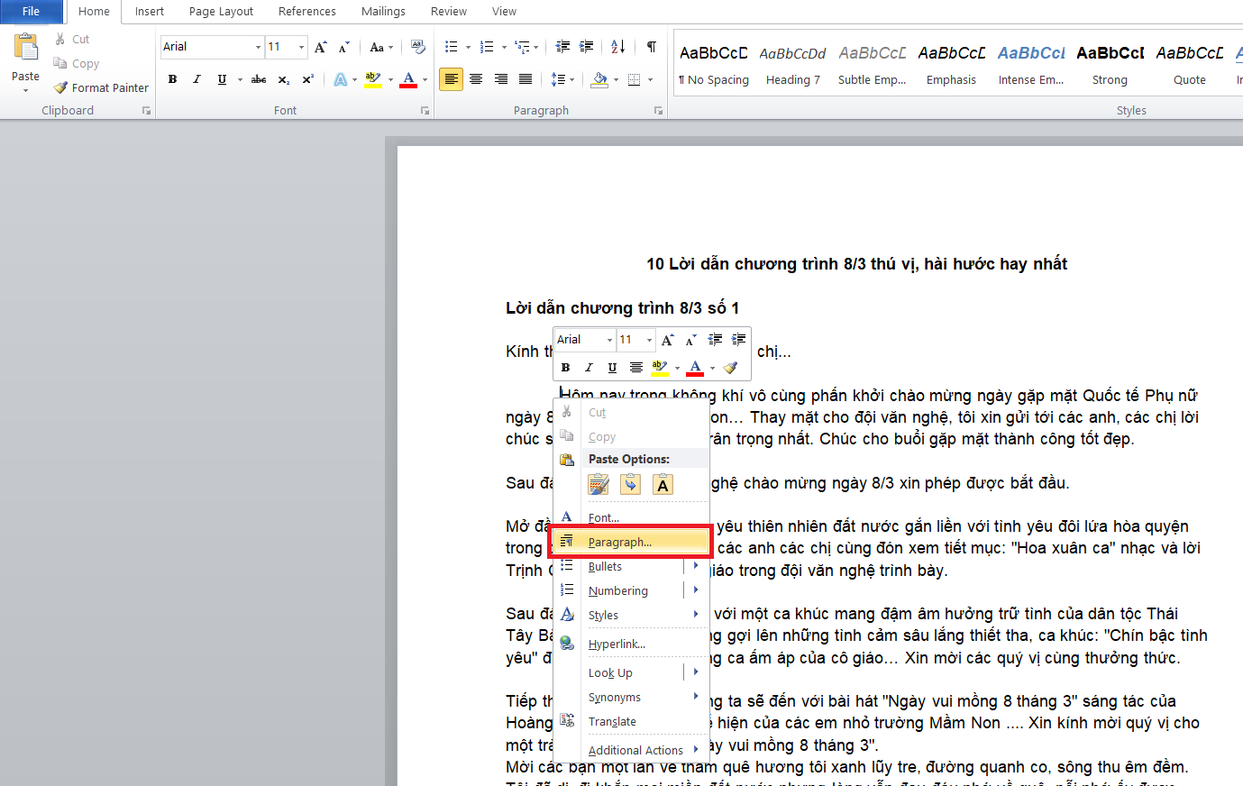Show paragraph marks with pilcrow icon
Image resolution: width=1243 pixels, height=786 pixels.
click(x=651, y=47)
